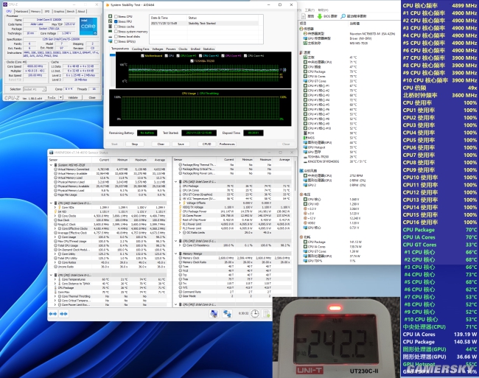479x378 pixels.
Task: Click the 冷却风扇 fan group icon
Action: (301, 171)
